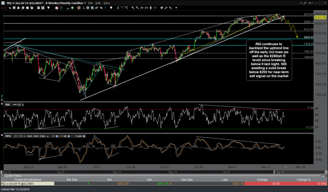Screen dimensions: 328x192
Task: Open chart configuration wrench icon
Action: pos(170,8)
